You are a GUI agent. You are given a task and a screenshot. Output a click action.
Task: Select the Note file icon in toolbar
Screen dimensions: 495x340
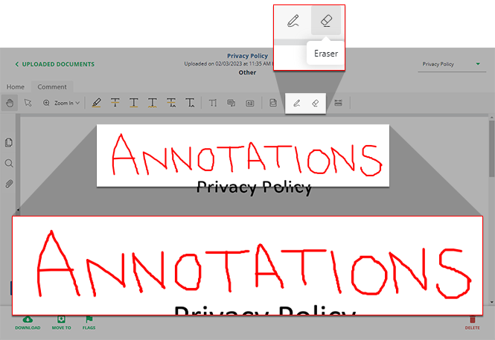click(273, 103)
